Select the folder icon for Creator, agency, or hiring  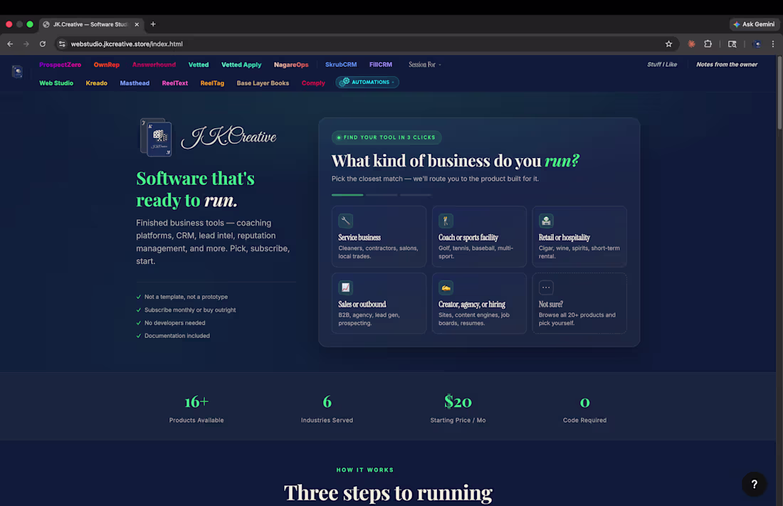(445, 288)
